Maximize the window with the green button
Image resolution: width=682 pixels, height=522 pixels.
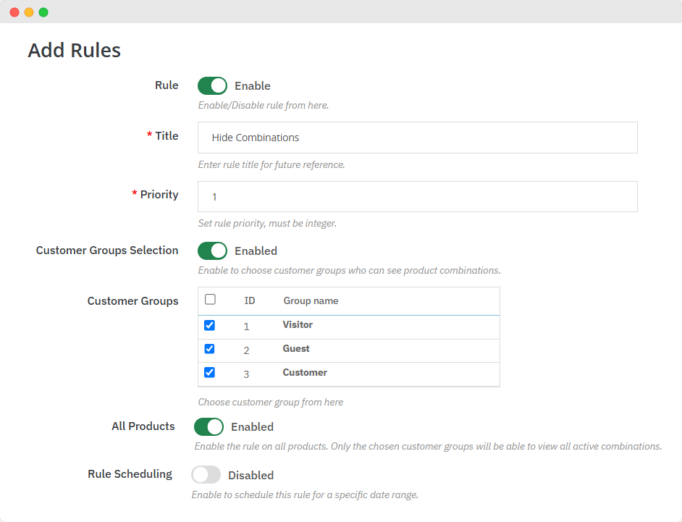(43, 12)
